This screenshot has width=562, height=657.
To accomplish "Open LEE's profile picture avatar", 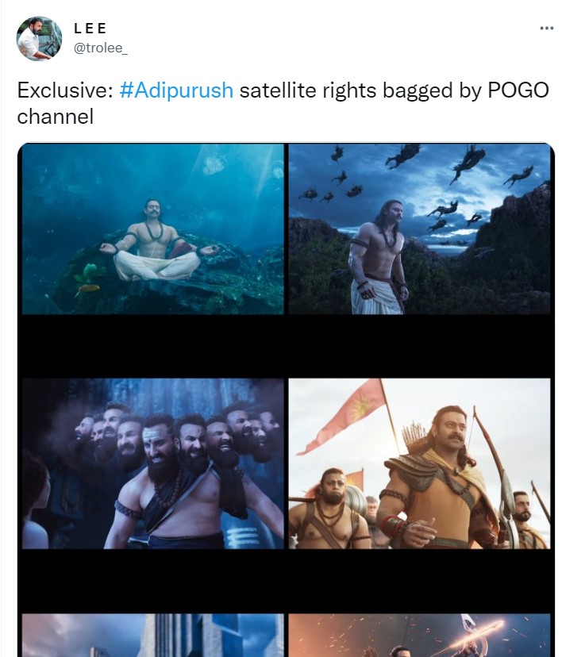I will click(39, 39).
